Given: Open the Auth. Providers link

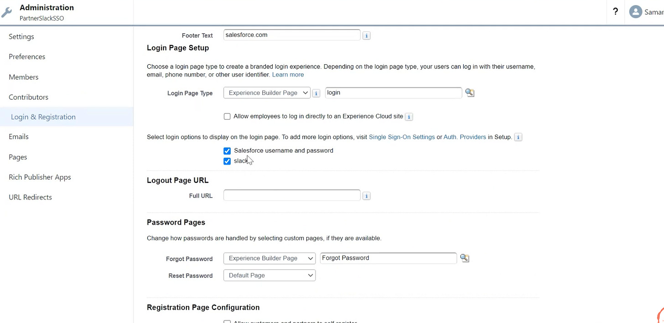Looking at the screenshot, I should [465, 137].
